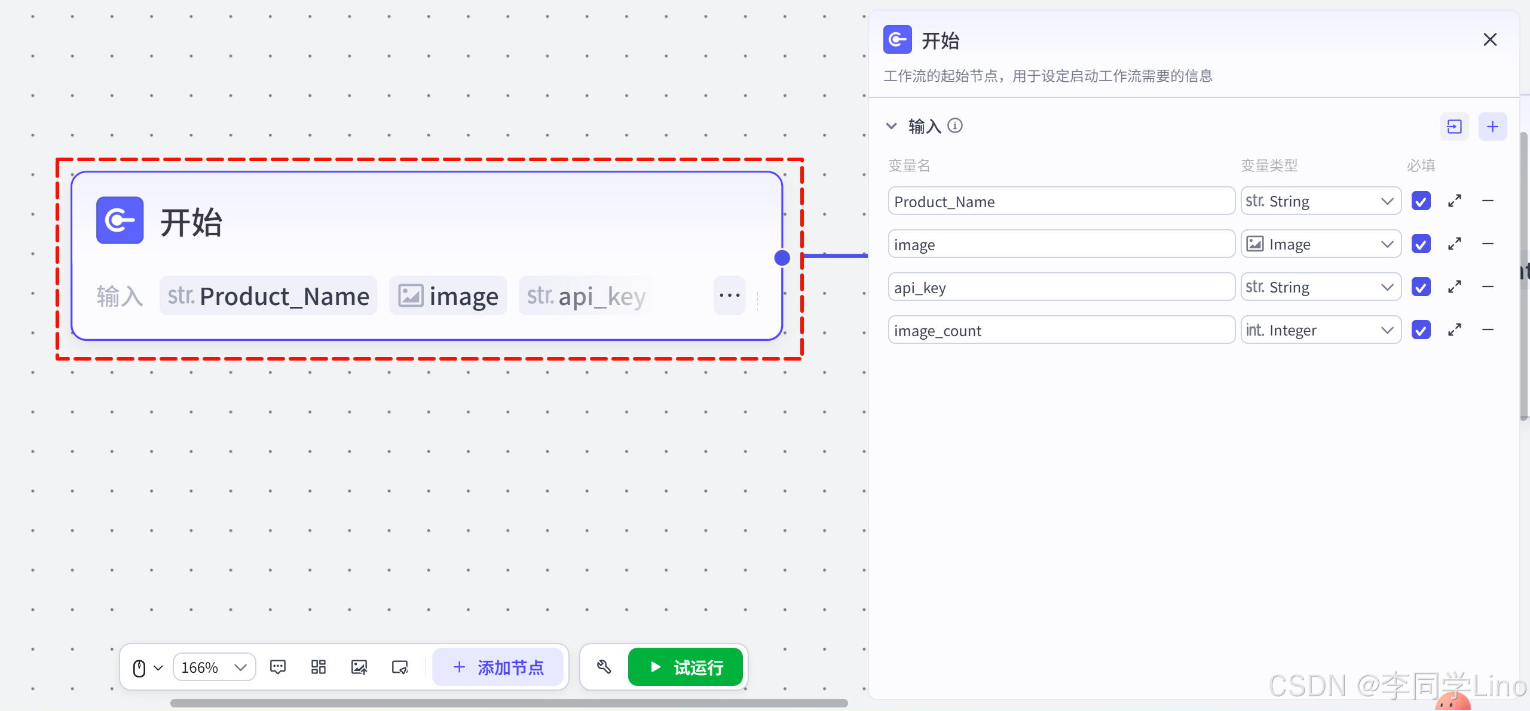1530x711 pixels.
Task: Click the 添加节点 add node button
Action: (x=498, y=667)
